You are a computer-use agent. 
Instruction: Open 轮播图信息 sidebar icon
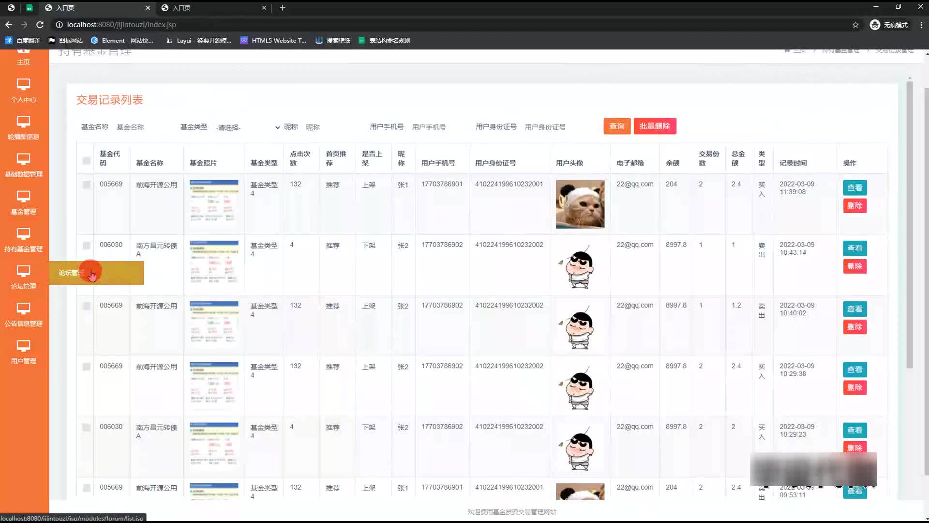tap(23, 122)
